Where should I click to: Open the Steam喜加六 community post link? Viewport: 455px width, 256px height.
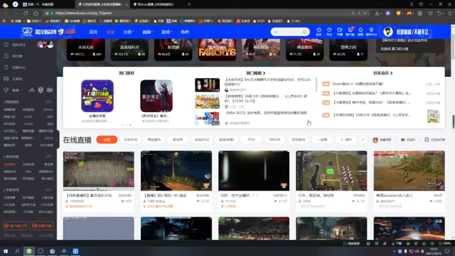pos(358,84)
